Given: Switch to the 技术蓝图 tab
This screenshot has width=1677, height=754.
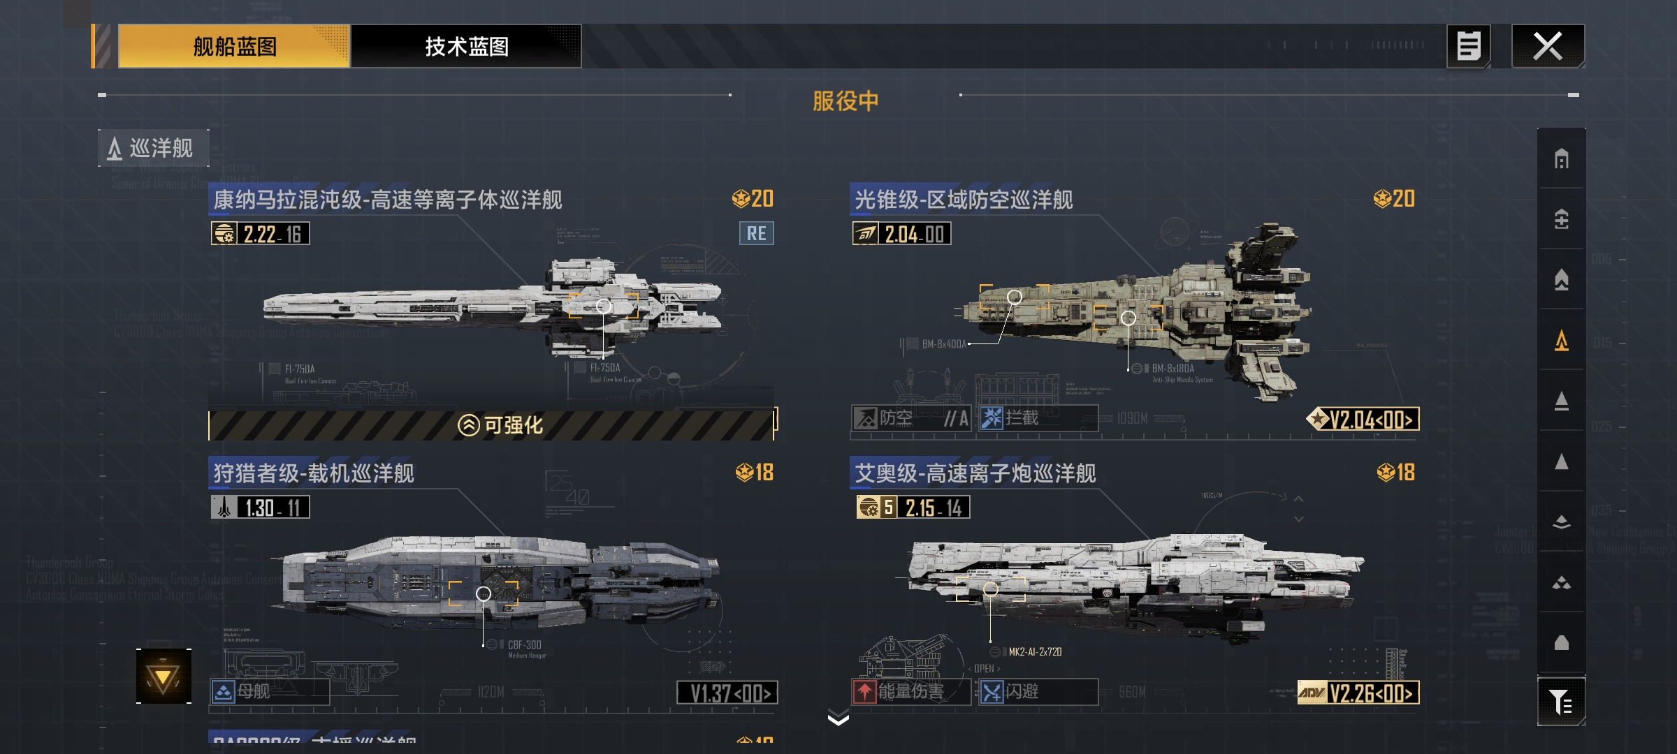Looking at the screenshot, I should coord(466,47).
